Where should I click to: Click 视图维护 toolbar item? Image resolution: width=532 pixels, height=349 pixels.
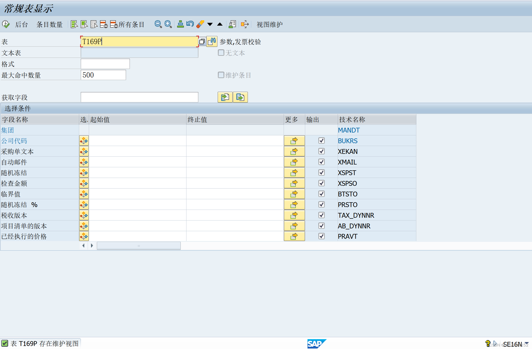coord(269,25)
